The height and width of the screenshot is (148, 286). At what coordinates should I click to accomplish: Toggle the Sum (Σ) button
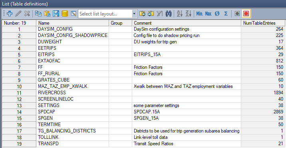[226, 14]
